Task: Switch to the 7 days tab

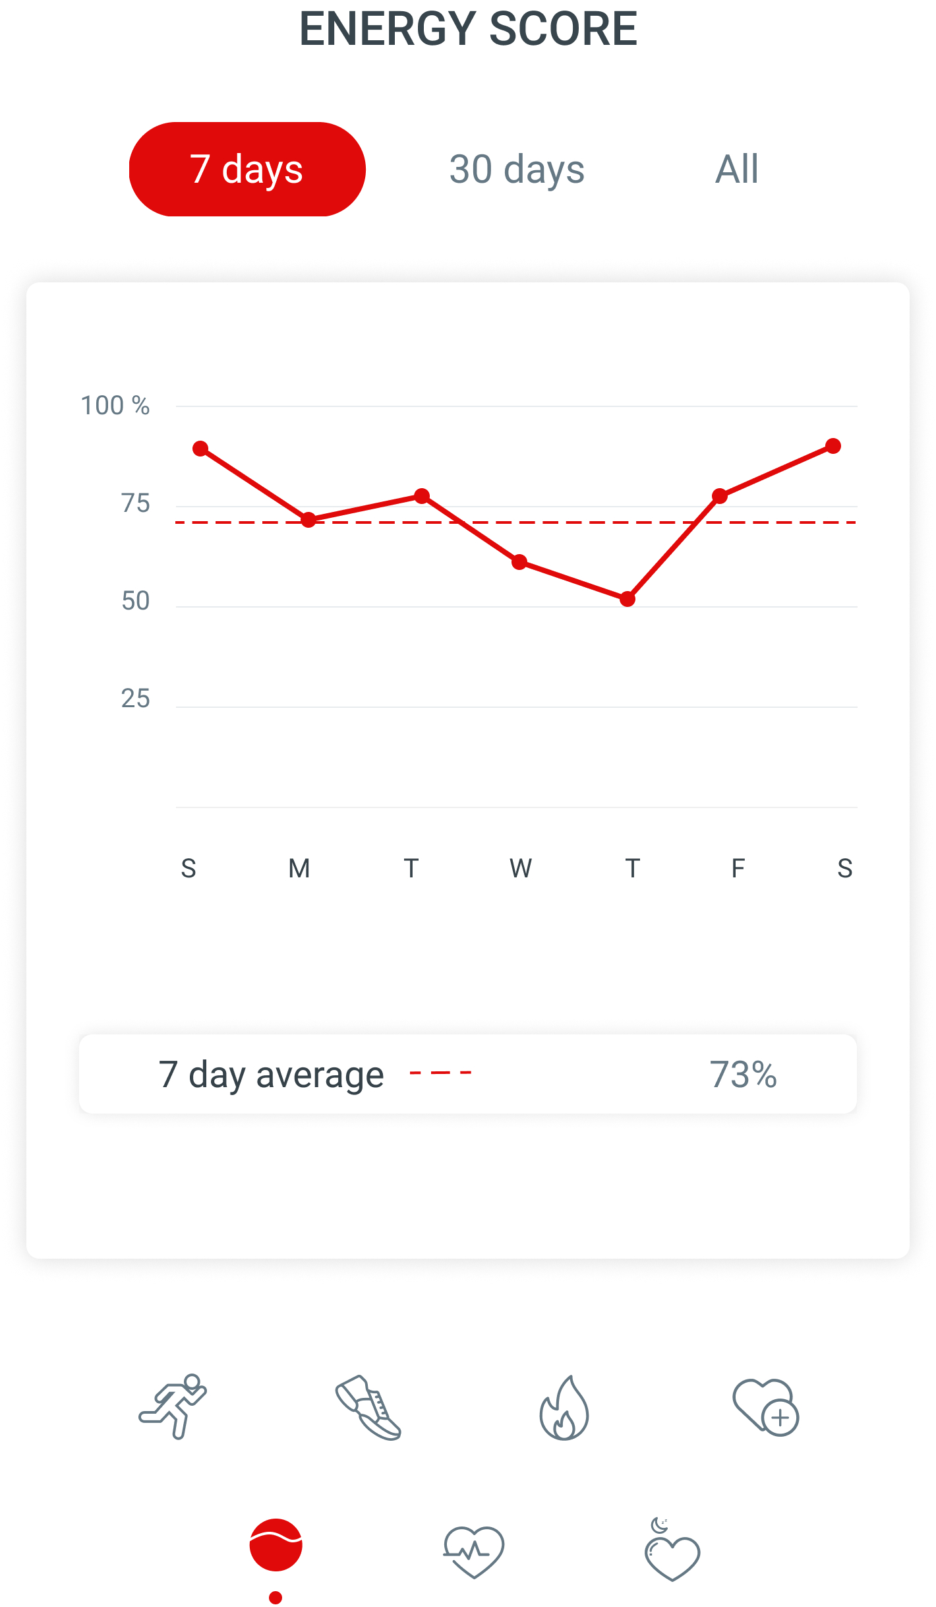Action: tap(247, 170)
